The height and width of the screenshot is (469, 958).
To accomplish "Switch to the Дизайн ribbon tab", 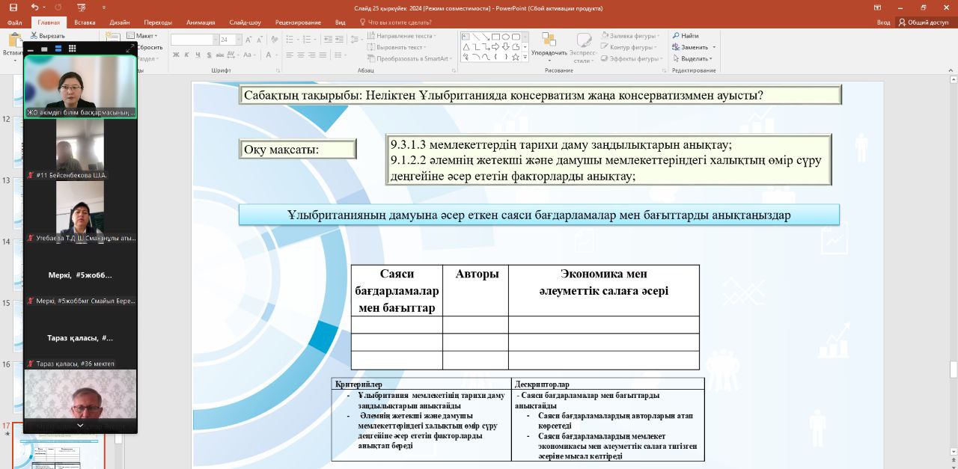I will click(120, 22).
